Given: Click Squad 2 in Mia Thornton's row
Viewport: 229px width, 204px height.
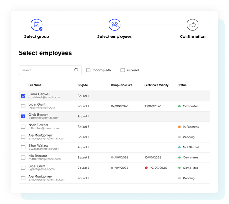Looking at the screenshot, I should coord(83,158).
